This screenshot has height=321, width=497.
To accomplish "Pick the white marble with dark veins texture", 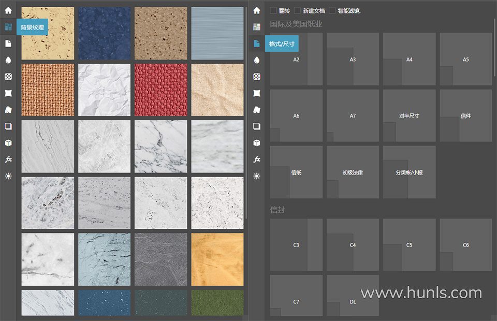I will point(160,146).
